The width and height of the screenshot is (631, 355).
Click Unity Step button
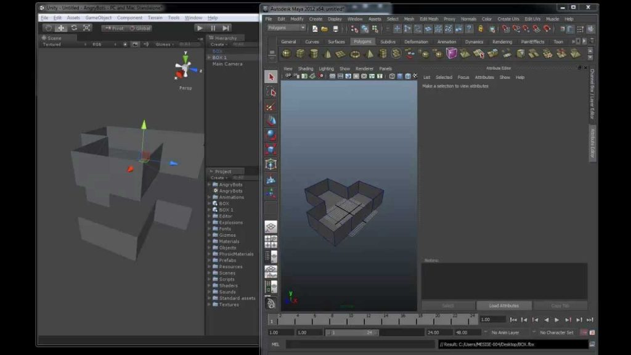pyautogui.click(x=226, y=28)
